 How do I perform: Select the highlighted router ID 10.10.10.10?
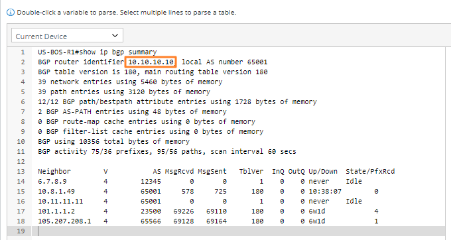click(151, 62)
